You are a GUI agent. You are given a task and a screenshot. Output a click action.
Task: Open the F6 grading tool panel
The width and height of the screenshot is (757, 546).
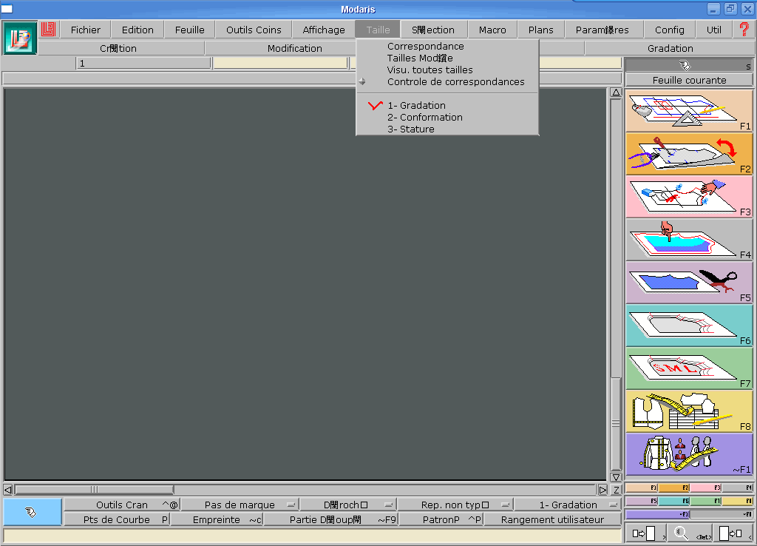(689, 326)
